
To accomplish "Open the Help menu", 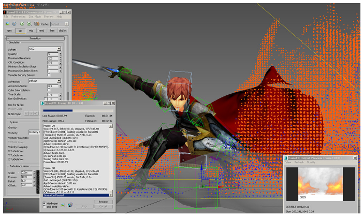I will click(x=60, y=17).
